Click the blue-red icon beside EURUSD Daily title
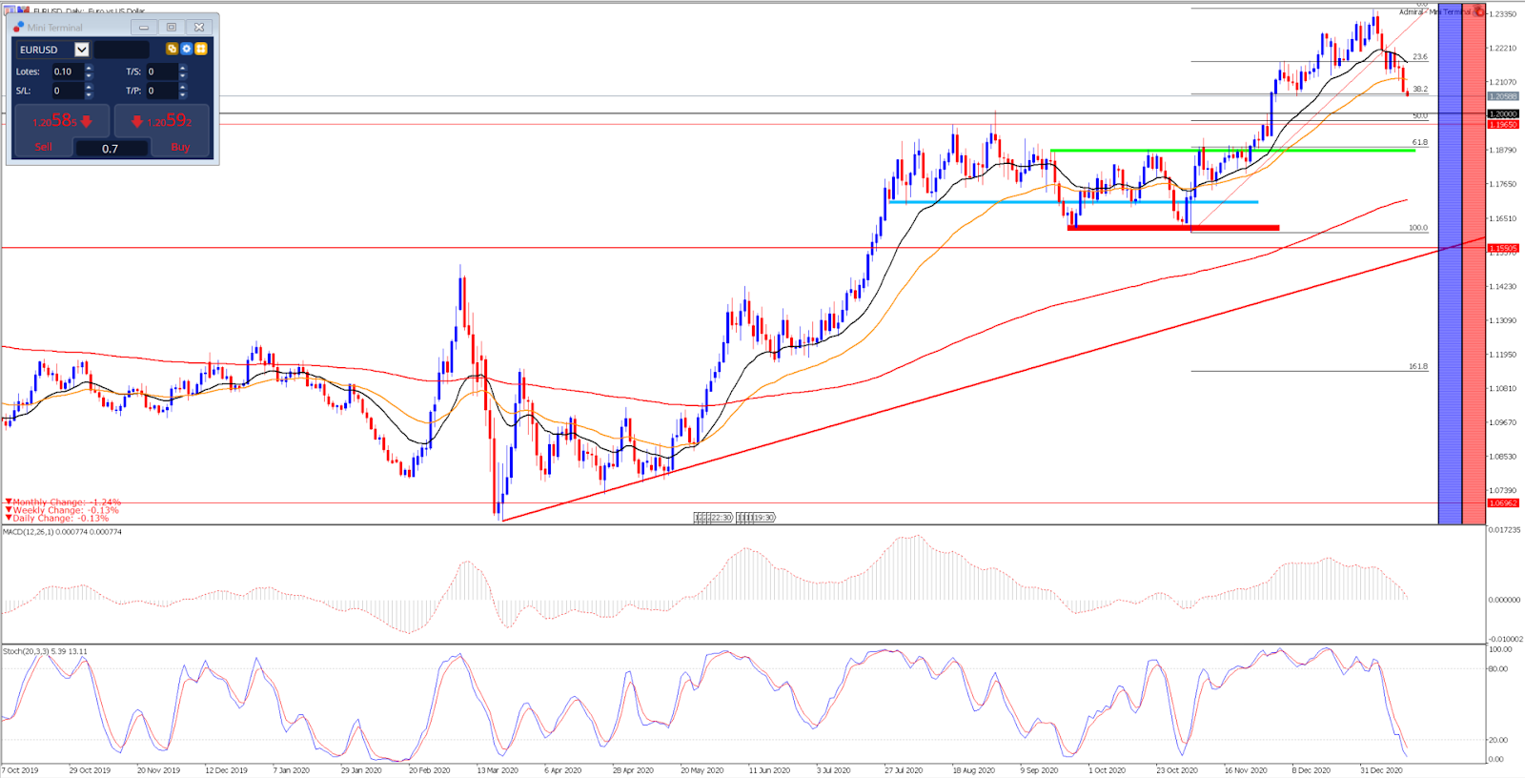 (x=24, y=10)
